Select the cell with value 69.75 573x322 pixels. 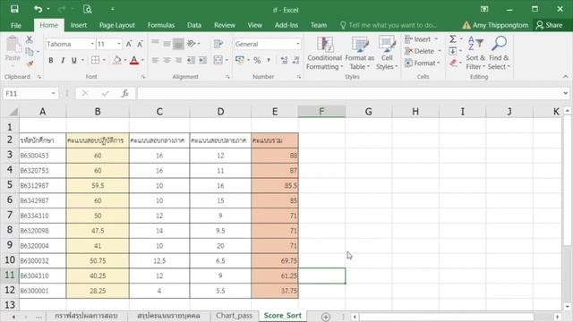click(x=275, y=260)
